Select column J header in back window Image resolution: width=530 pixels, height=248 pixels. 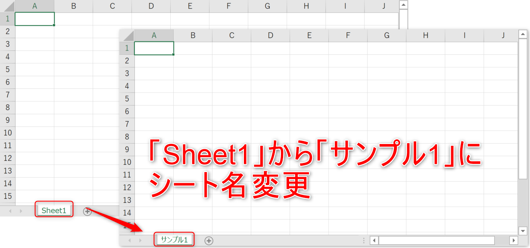381,6
